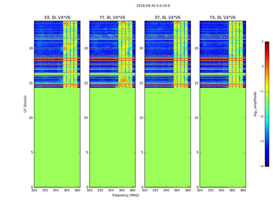
Task: Click the green flat region in XX plot
Action: coord(57,138)
